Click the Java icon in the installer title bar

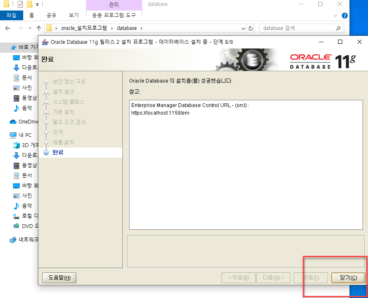[x=45, y=42]
